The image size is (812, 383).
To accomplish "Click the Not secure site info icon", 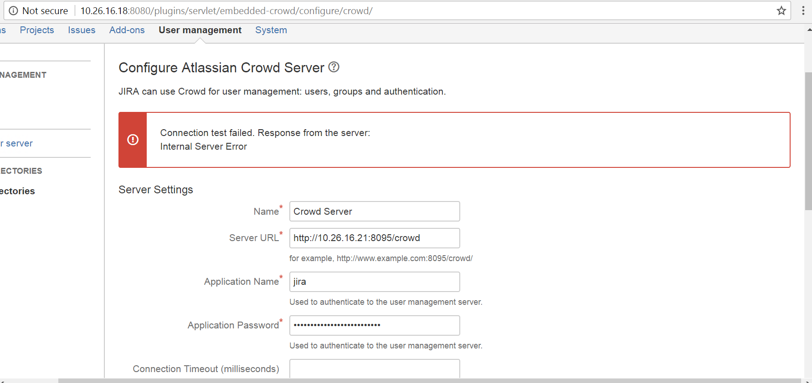I will 14,10.
